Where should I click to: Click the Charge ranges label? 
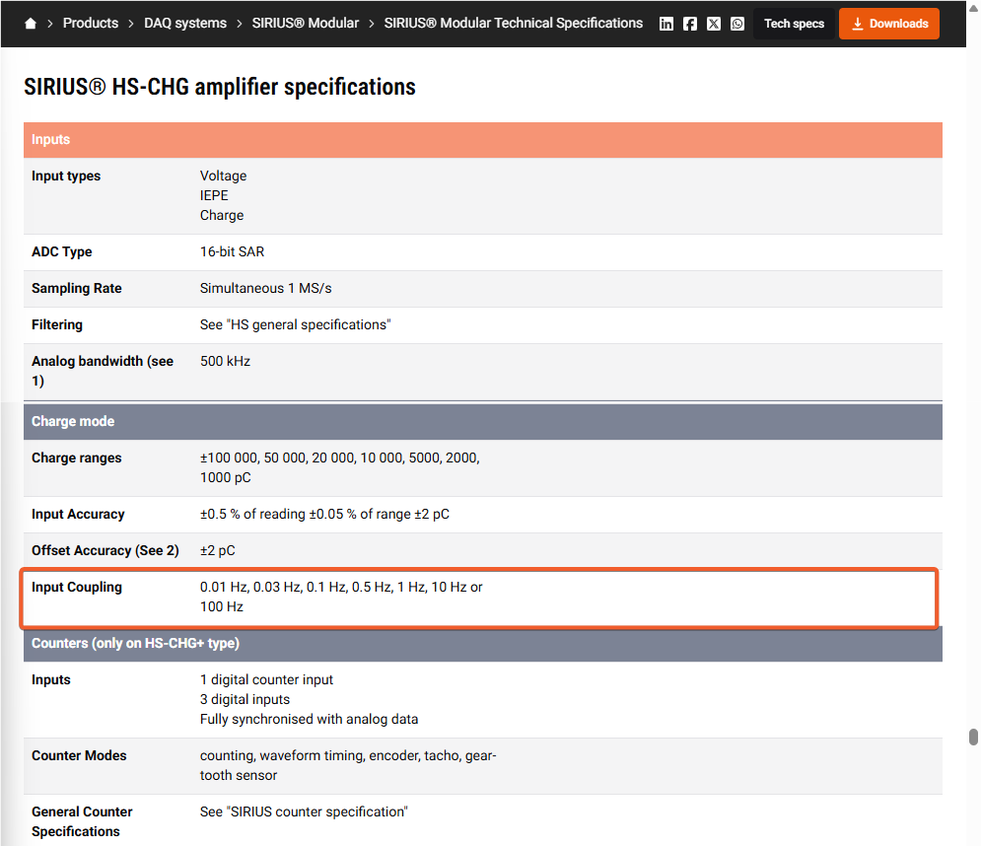tap(77, 458)
